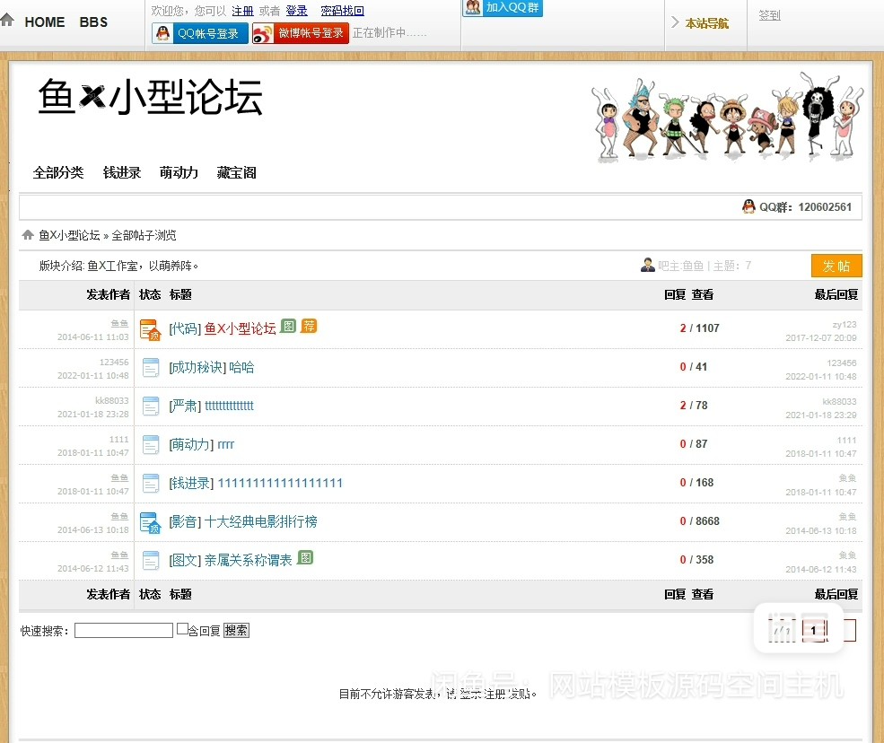Viewport: 884px width, 743px height.
Task: Click the QQ penguin icon on QQ帐号登录
Action: point(163,33)
